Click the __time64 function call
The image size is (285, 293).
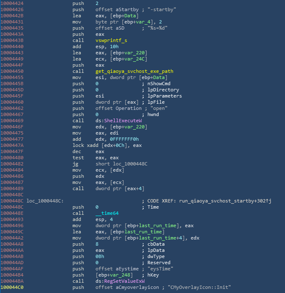pyautogui.click(x=106, y=213)
